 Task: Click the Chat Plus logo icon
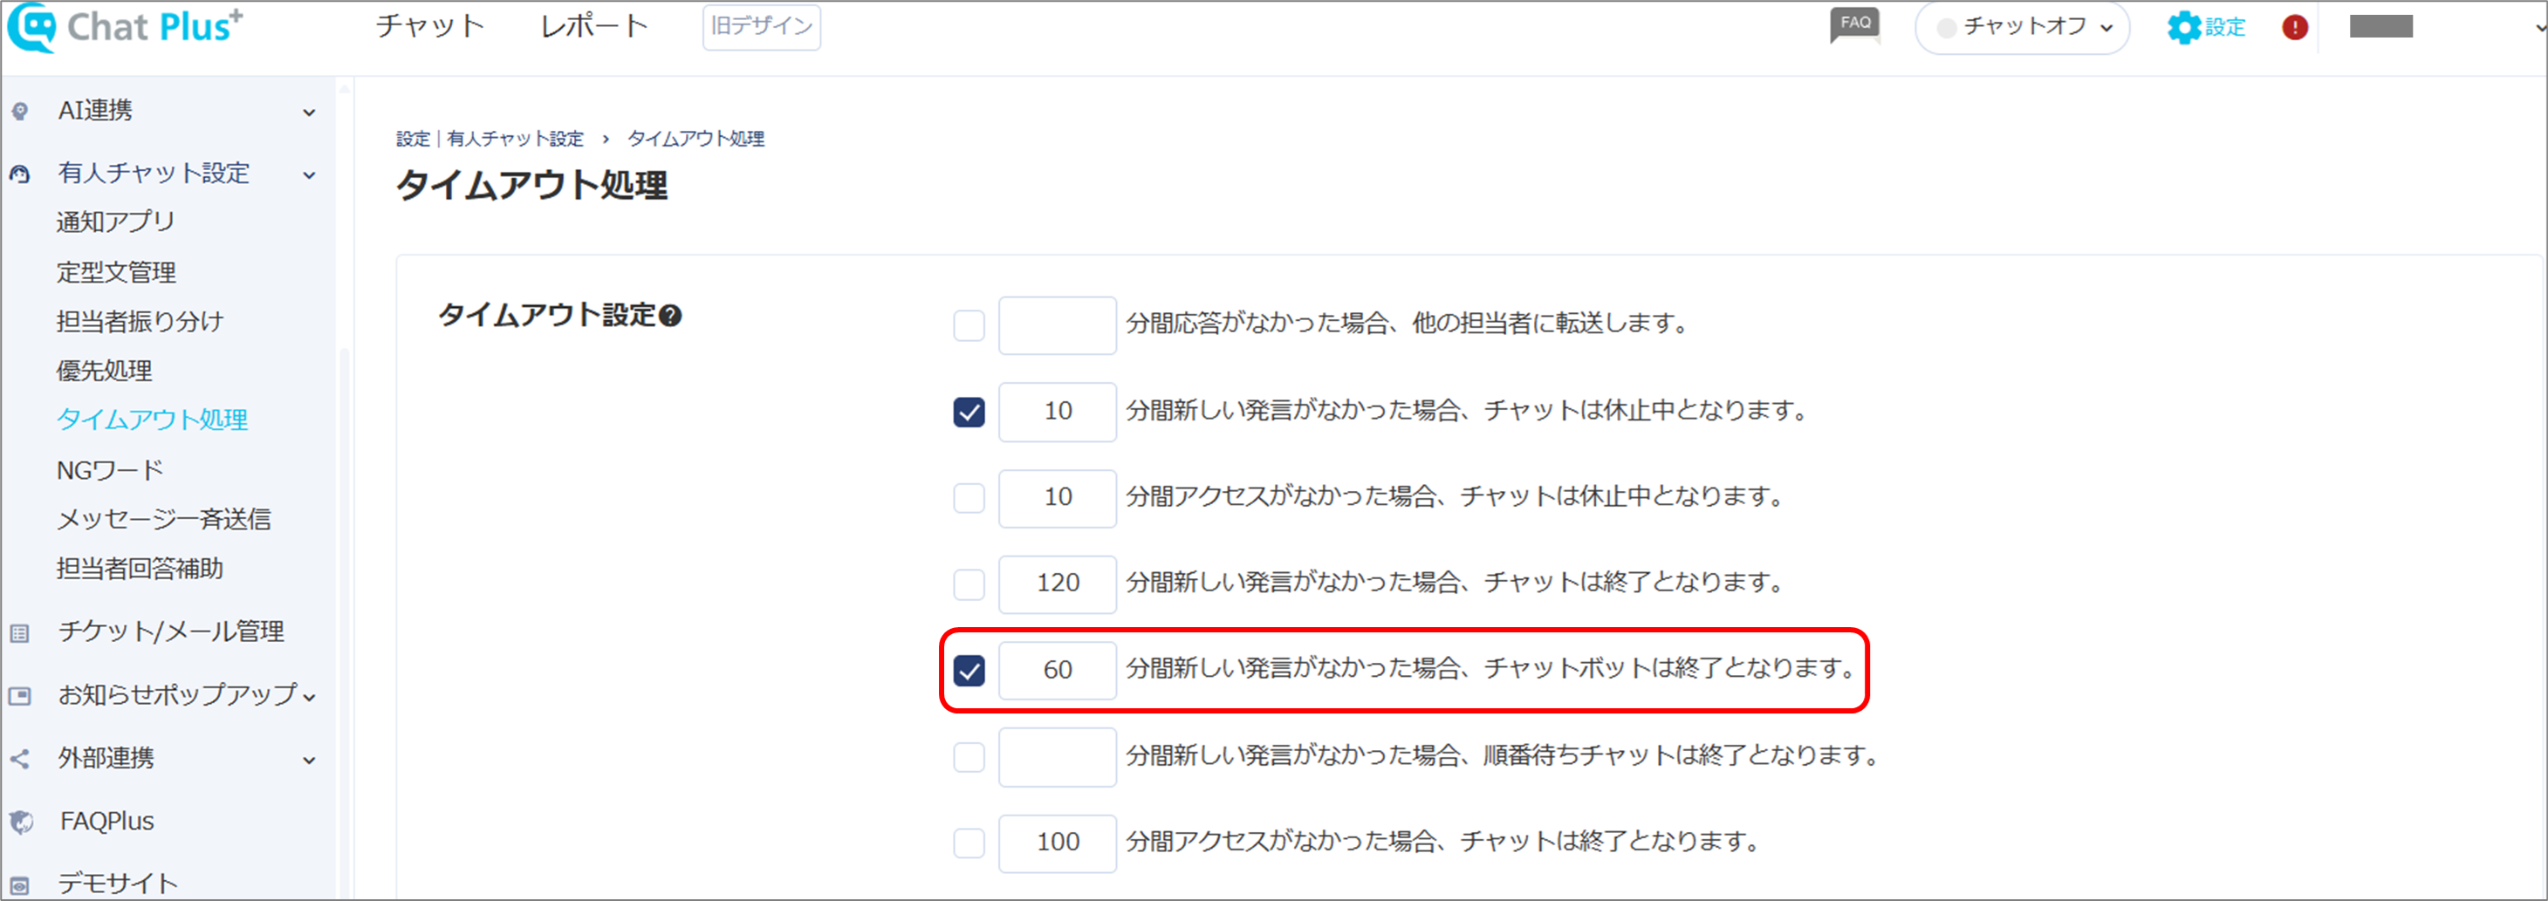(31, 27)
